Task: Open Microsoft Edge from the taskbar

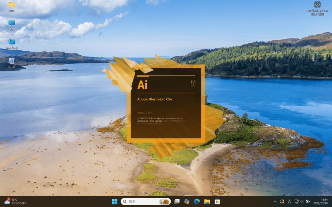Action: pyautogui.click(x=197, y=202)
